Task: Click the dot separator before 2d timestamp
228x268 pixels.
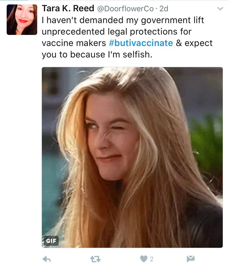Action: pos(156,9)
